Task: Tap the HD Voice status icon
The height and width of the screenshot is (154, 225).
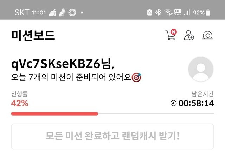Action: tap(178, 13)
